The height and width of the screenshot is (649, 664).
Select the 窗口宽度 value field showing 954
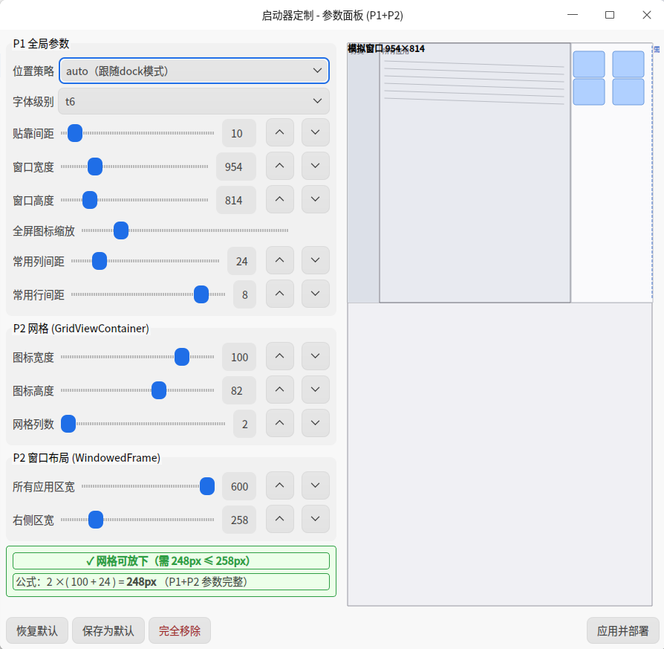click(236, 167)
